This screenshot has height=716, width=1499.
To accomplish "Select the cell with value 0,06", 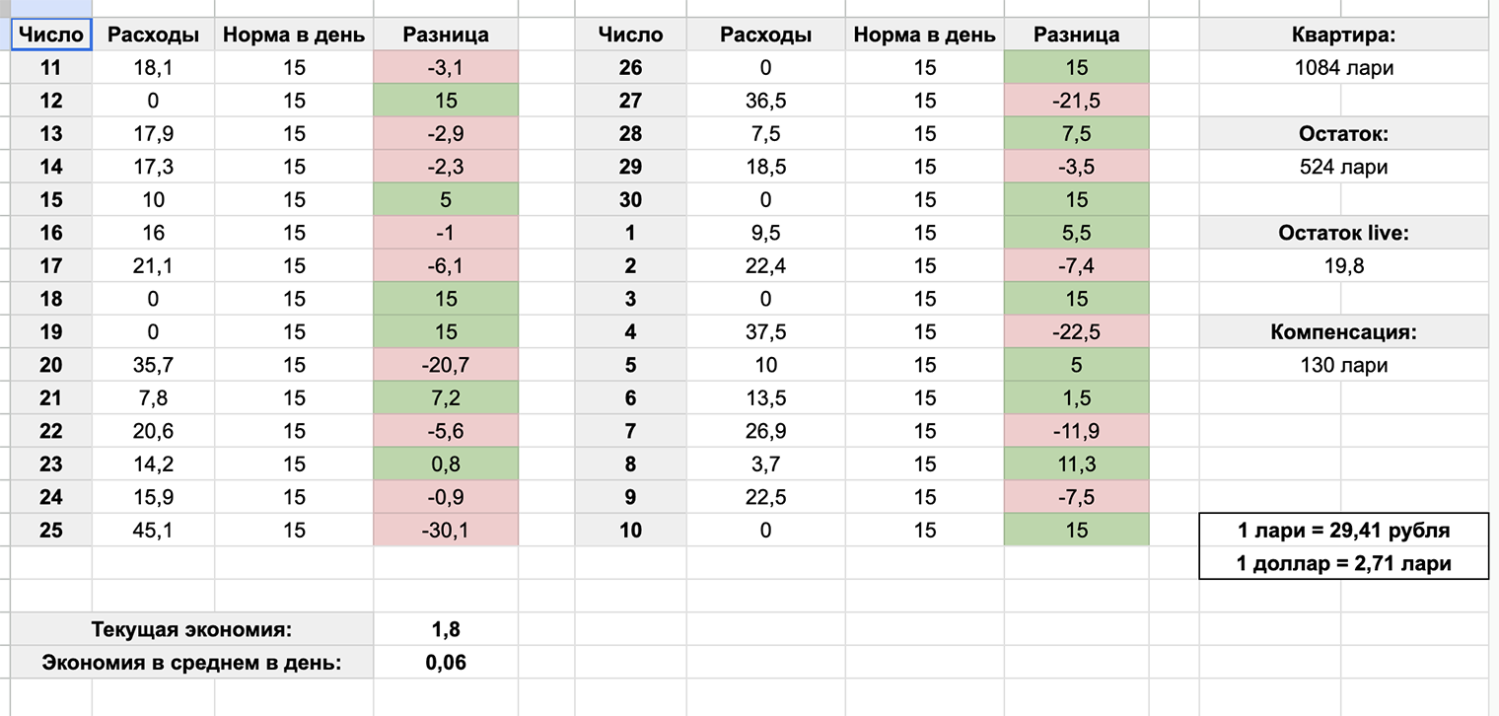I will coord(446,663).
